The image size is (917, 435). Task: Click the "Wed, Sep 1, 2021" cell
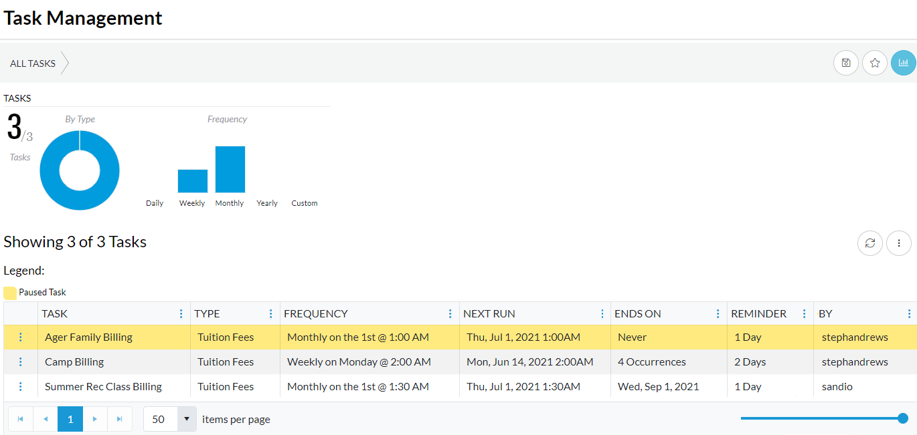point(669,387)
